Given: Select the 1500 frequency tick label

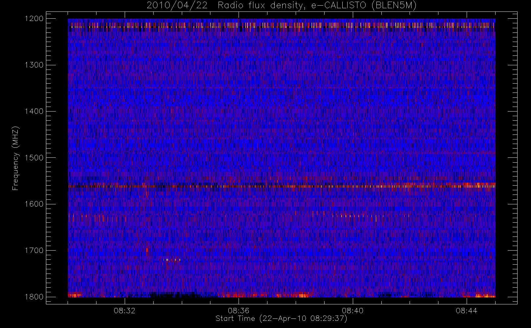Looking at the screenshot, I should tap(34, 158).
